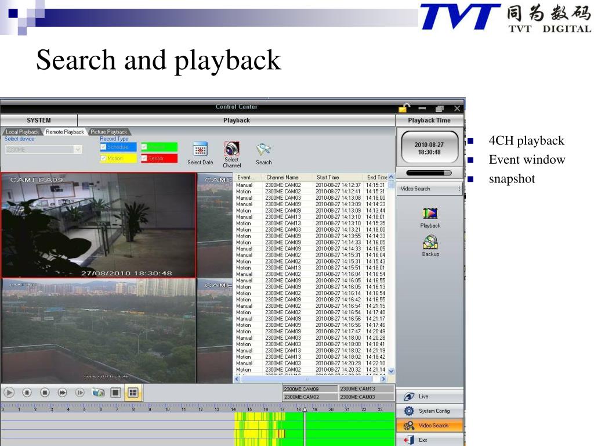The width and height of the screenshot is (594, 446).
Task: Take a snapshot with the camera icon
Action: pyautogui.click(x=98, y=393)
